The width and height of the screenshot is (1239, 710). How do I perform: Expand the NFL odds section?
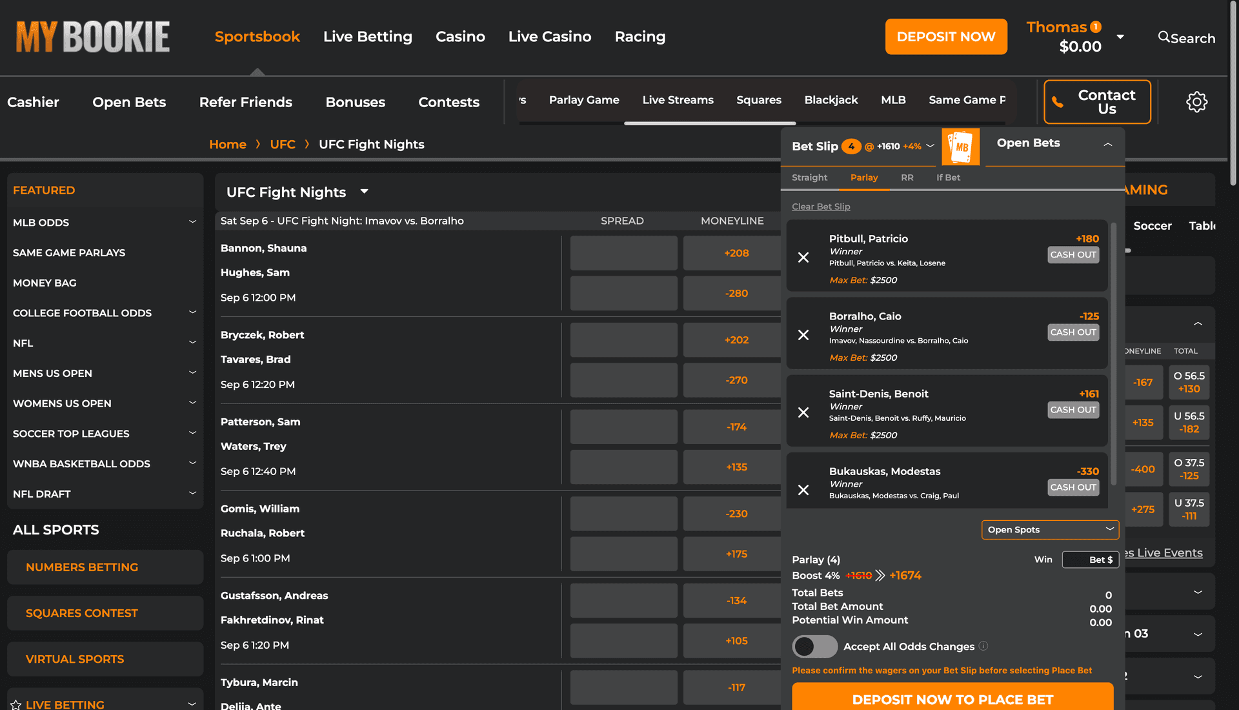coord(192,343)
